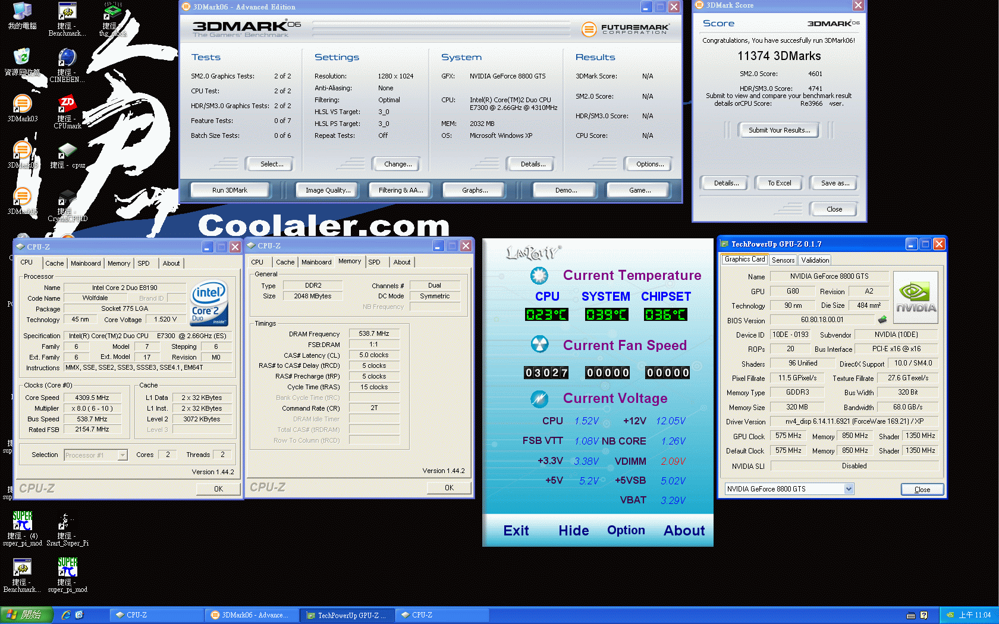
Task: Open the Start menu button
Action: [27, 615]
